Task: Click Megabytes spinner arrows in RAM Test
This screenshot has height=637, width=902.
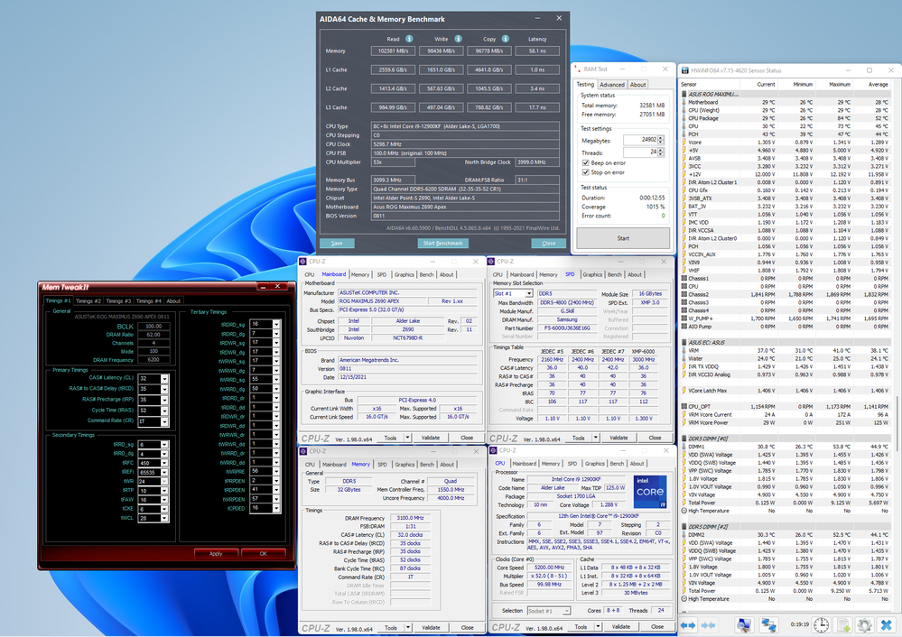Action: (660, 140)
